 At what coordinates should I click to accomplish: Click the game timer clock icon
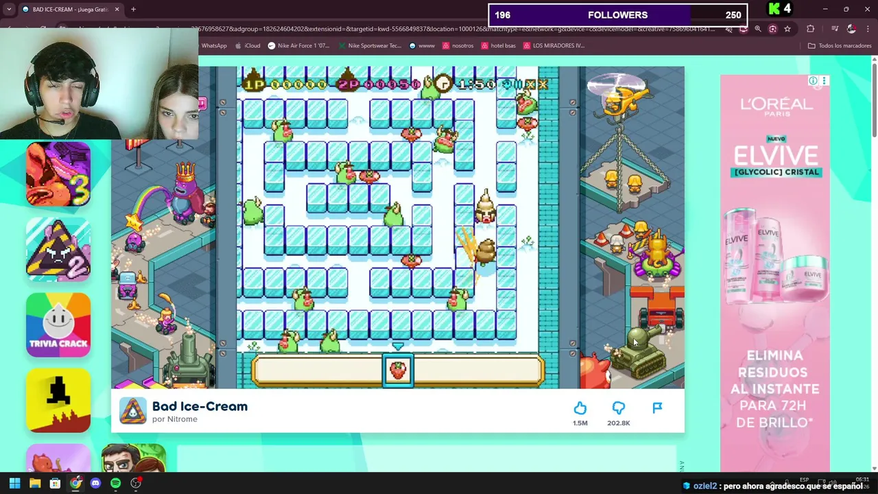(x=444, y=84)
